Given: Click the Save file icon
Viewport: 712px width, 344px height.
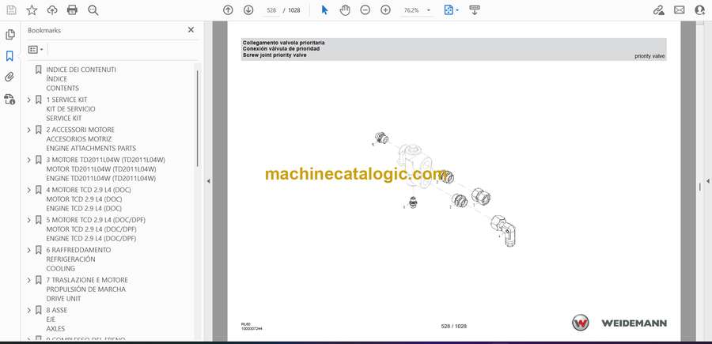Looking at the screenshot, I should click(x=11, y=10).
